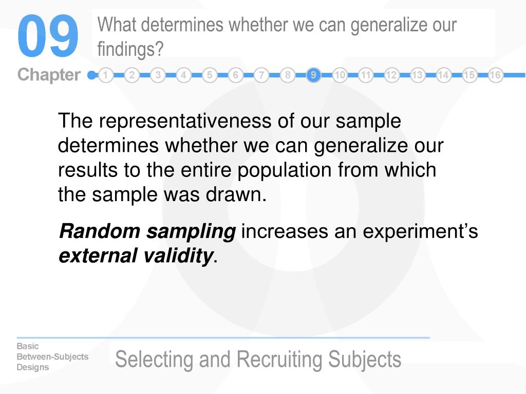This screenshot has height=394, width=526.
Task: Click Basic Between-Subjects Designs label
Action: coord(53,357)
